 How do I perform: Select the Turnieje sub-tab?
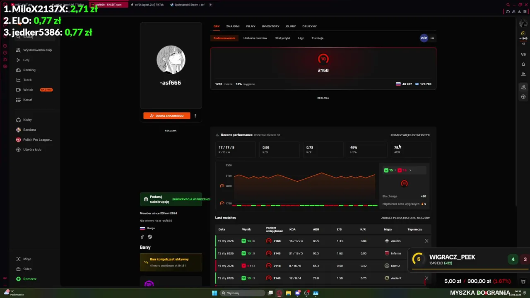[x=318, y=38]
